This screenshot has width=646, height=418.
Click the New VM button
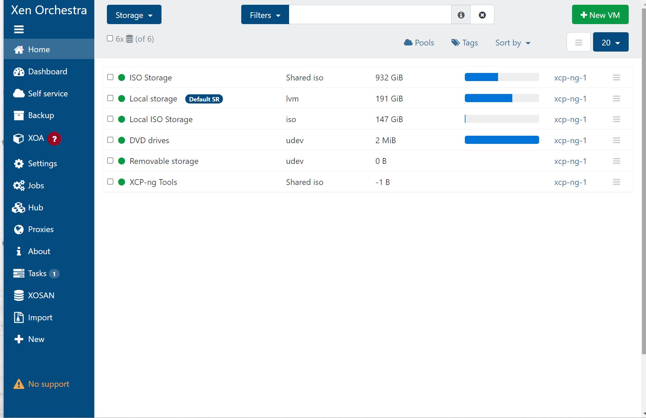pyautogui.click(x=600, y=15)
